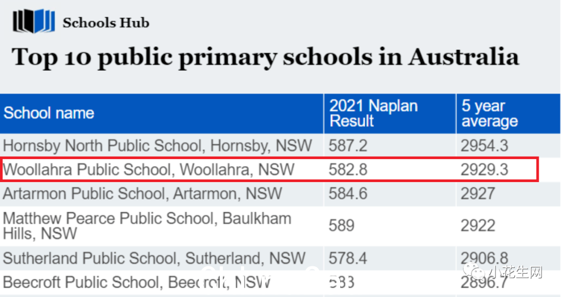Click the 2954.3 average value
561x297 pixels.
(484, 146)
